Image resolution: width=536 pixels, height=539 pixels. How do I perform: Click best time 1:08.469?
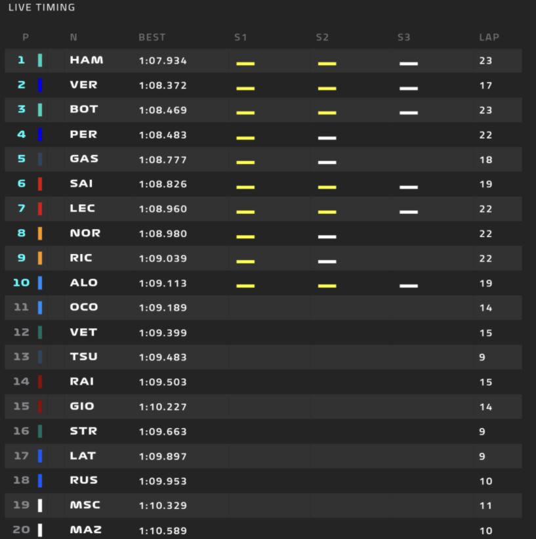pos(163,110)
